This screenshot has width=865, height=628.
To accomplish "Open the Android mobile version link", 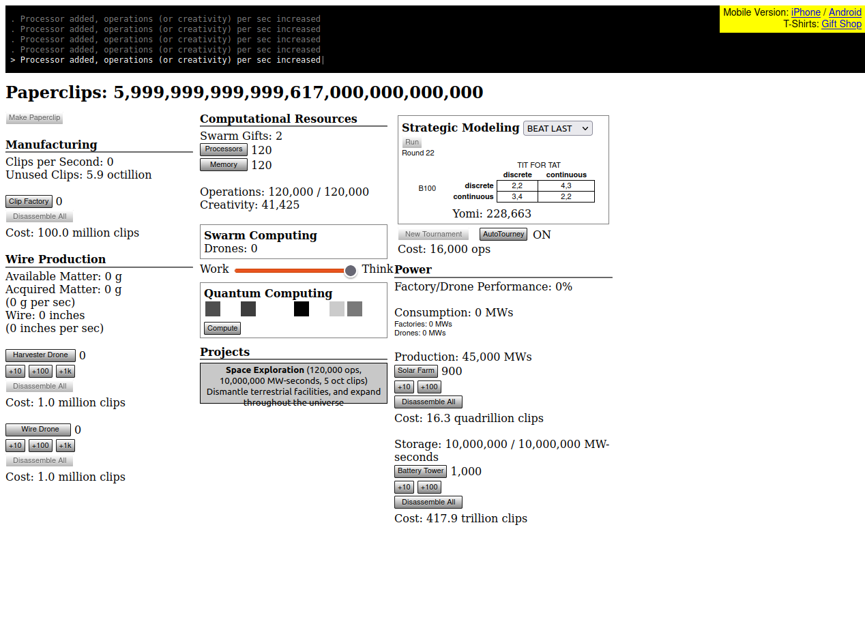I will coord(845,12).
